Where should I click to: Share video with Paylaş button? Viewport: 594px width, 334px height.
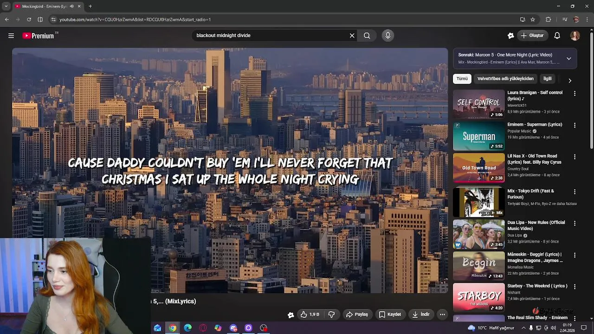tap(357, 315)
